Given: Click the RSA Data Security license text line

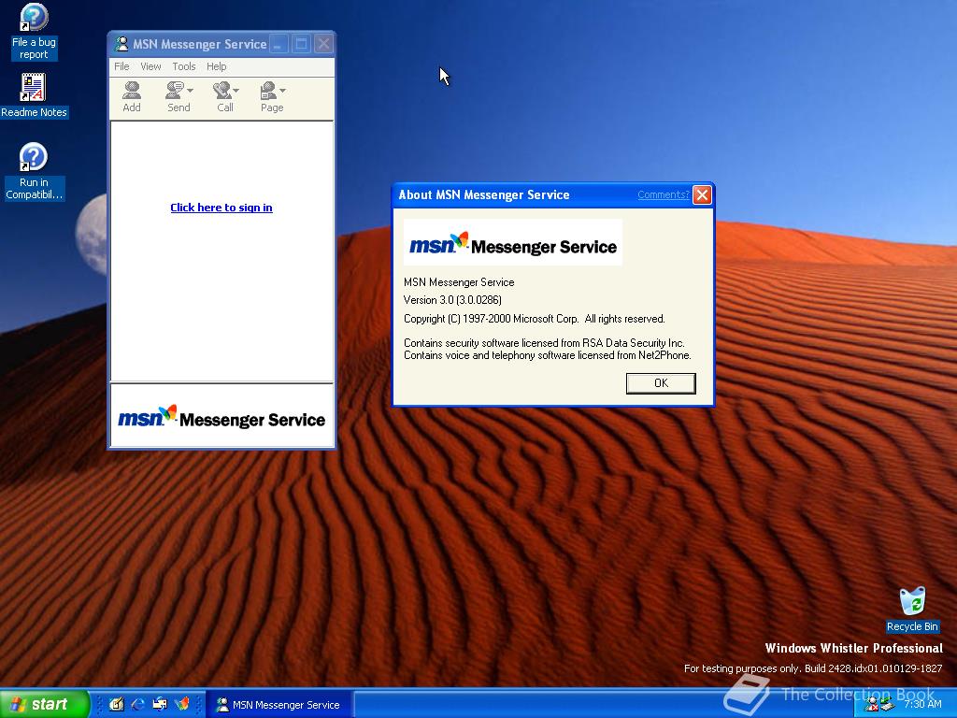Looking at the screenshot, I should pyautogui.click(x=544, y=342).
